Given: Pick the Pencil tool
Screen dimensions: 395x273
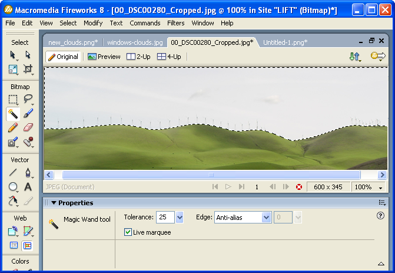Looking at the screenshot, I should click(x=13, y=127).
